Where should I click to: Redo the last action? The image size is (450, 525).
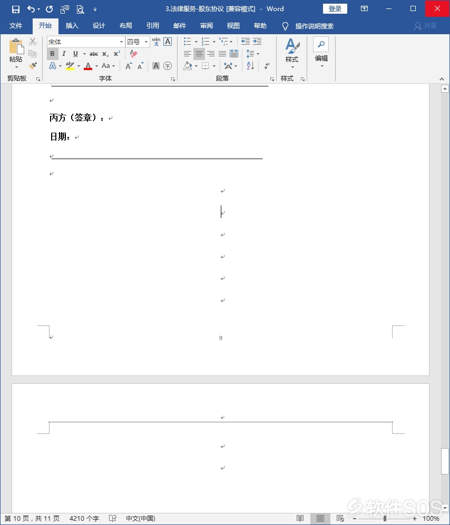[49, 9]
